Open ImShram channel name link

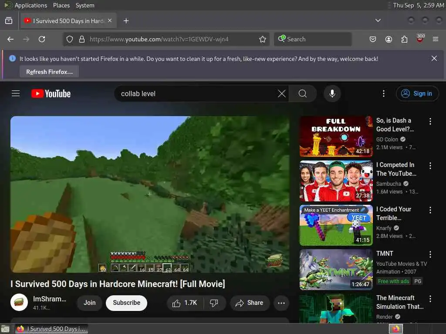(50, 299)
